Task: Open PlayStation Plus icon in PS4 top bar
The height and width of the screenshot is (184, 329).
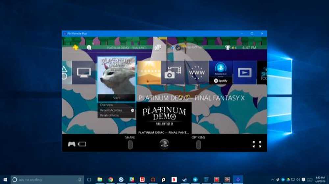Action: tap(76, 47)
